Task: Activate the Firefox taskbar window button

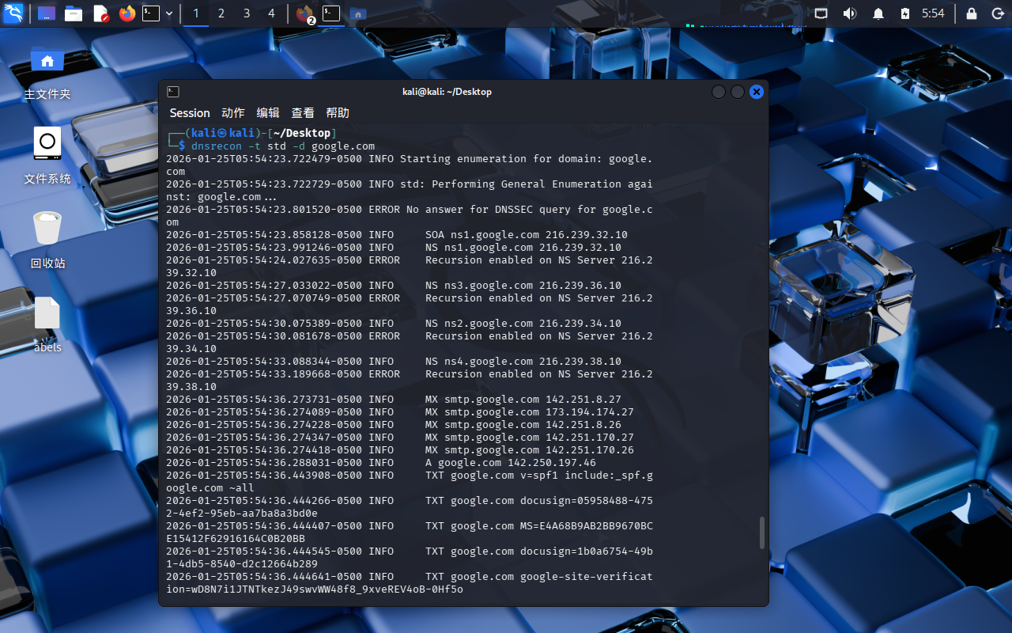Action: click(304, 13)
